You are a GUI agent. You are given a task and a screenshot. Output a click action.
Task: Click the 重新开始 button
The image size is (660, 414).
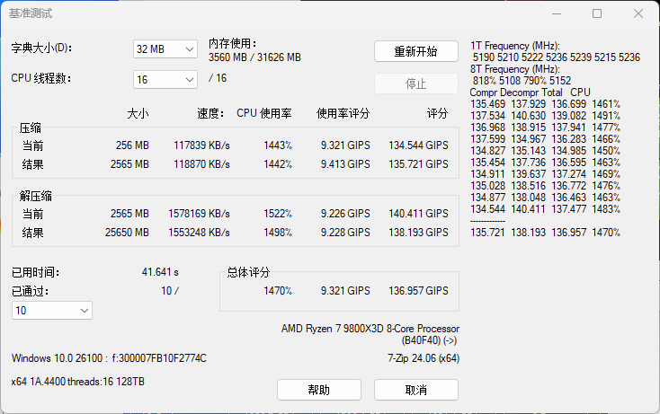[415, 51]
